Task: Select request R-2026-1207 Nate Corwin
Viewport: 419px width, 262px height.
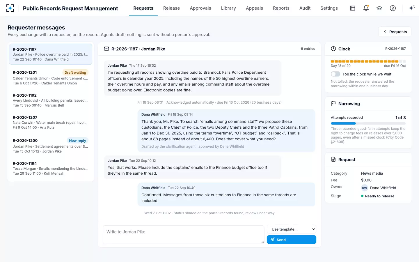Action: coord(51,122)
